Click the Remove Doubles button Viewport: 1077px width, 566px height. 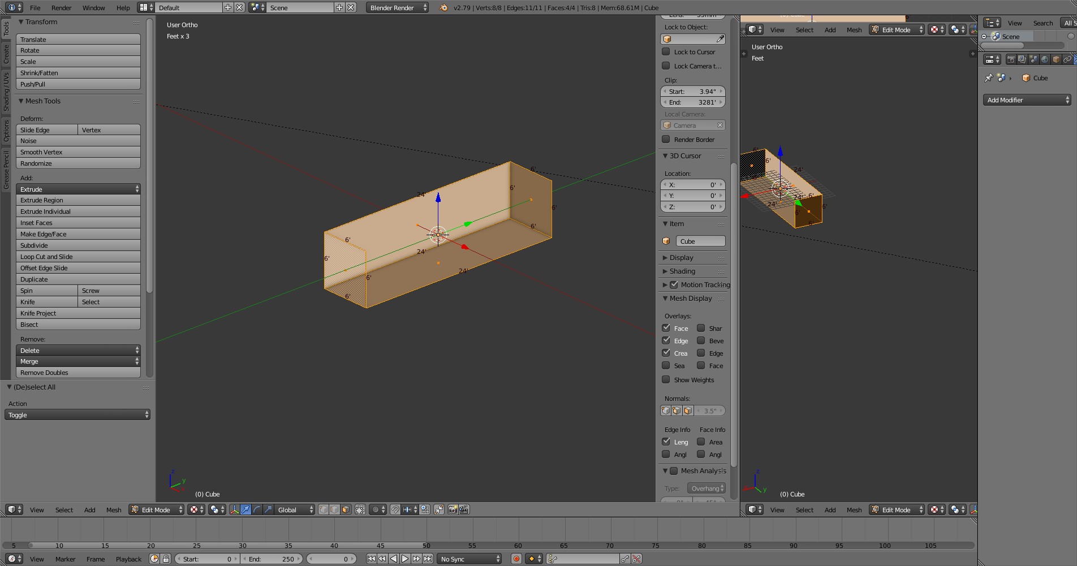78,372
